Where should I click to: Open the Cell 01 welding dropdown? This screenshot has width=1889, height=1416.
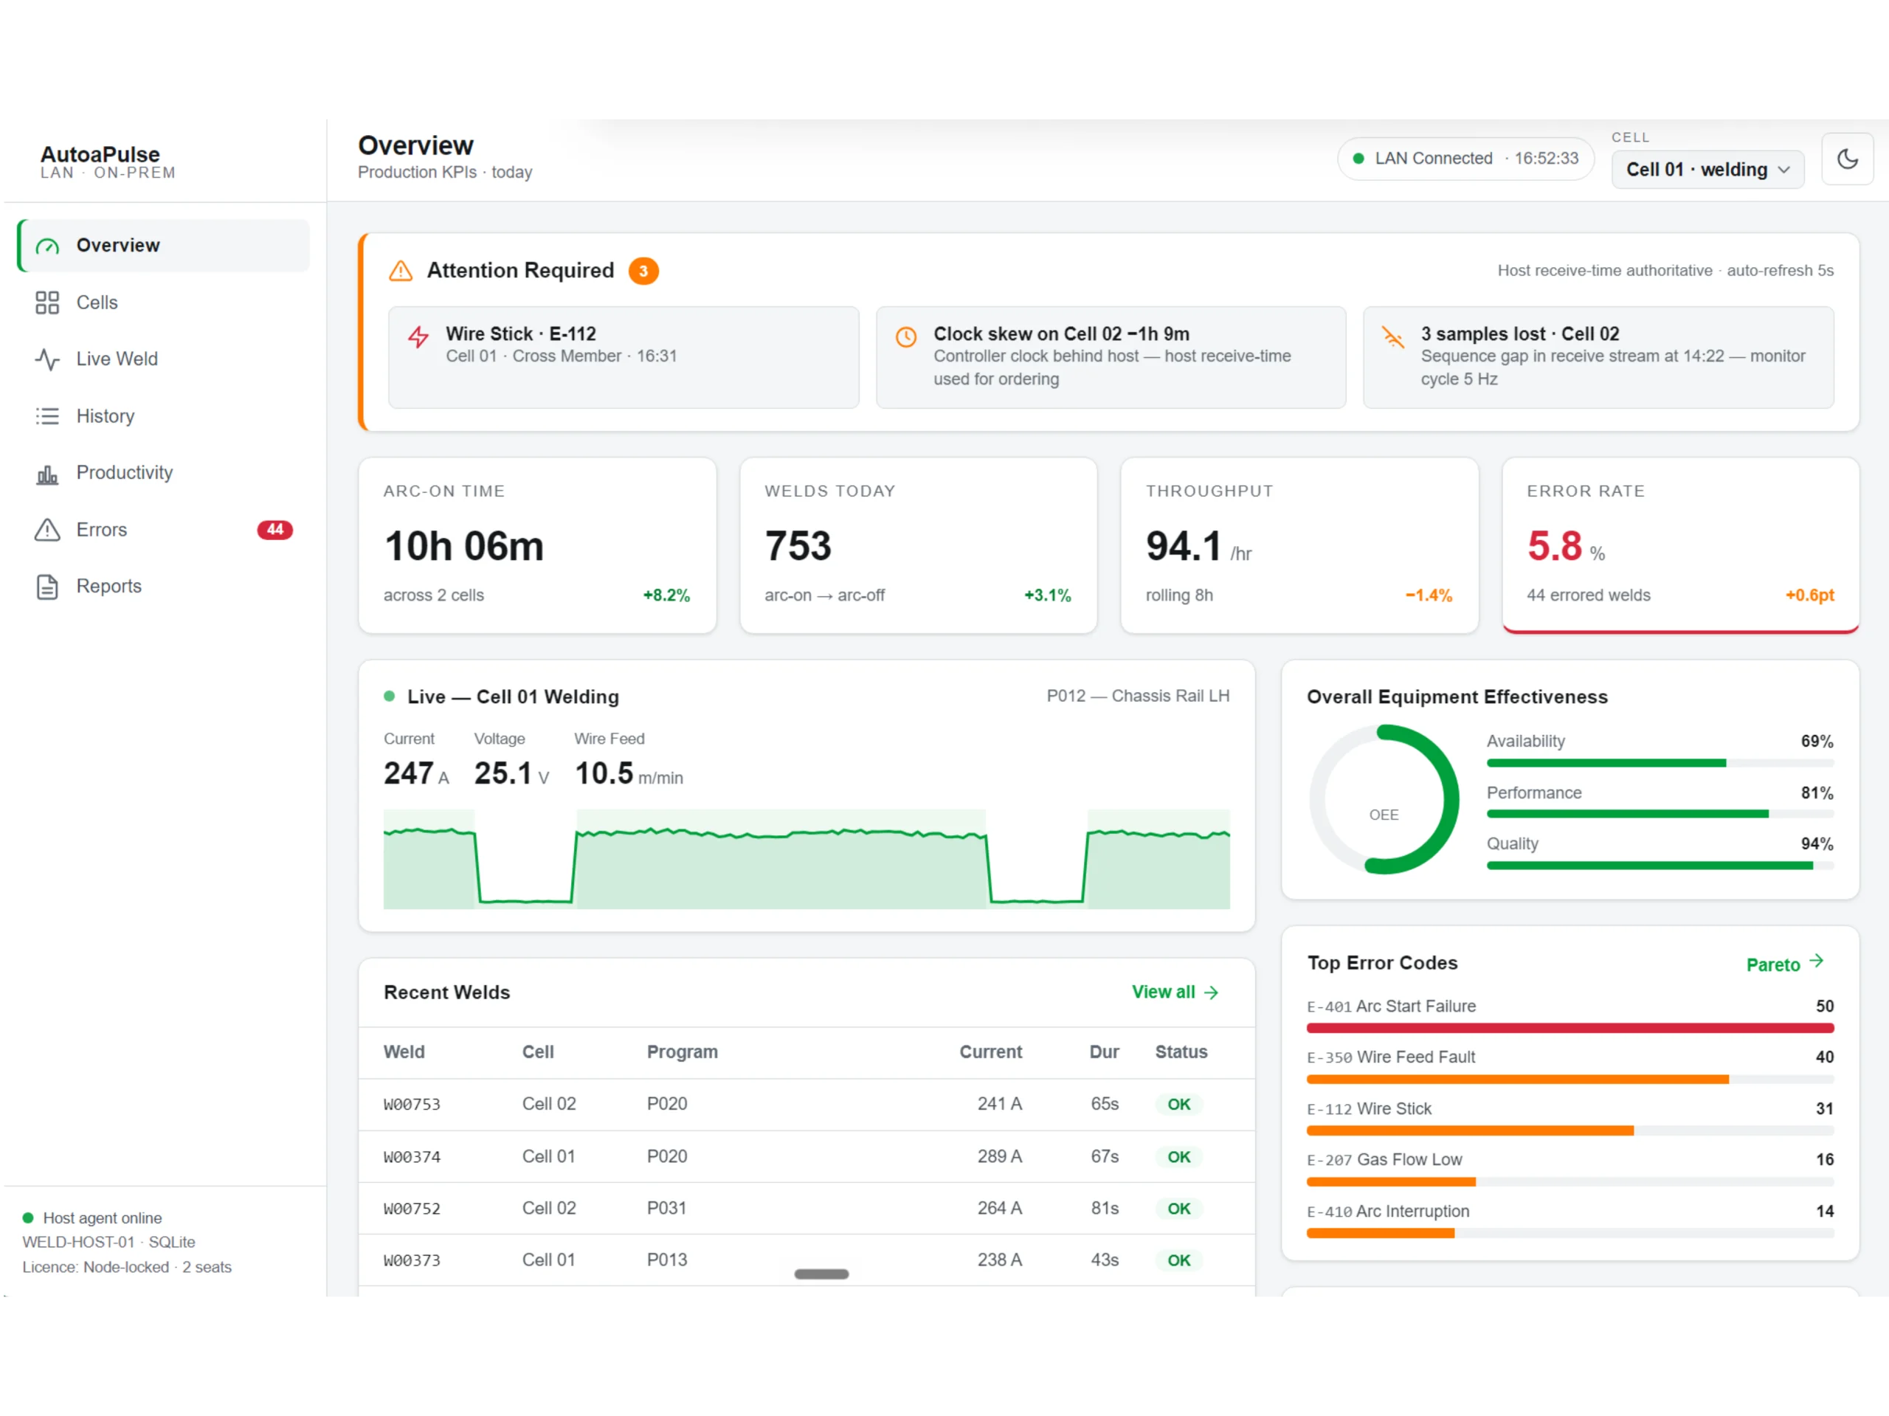point(1707,169)
